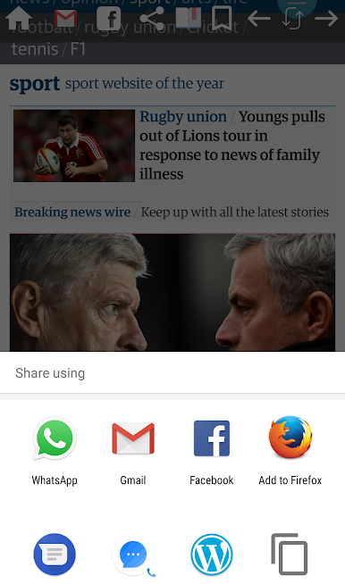
Task: Share using Gmail in the share sheet
Action: click(x=133, y=451)
